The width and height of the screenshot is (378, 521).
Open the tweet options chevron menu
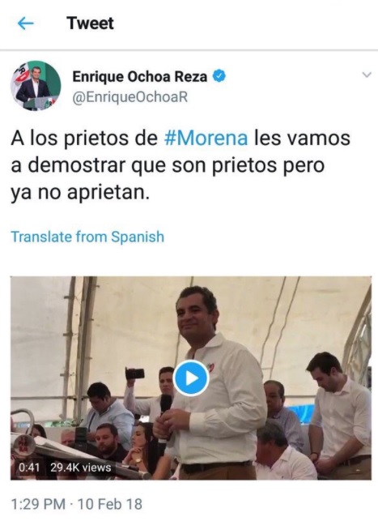367,75
